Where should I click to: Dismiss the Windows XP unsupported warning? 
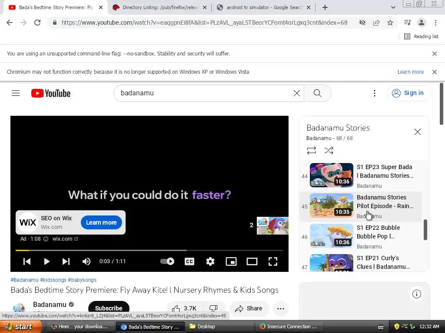click(434, 72)
